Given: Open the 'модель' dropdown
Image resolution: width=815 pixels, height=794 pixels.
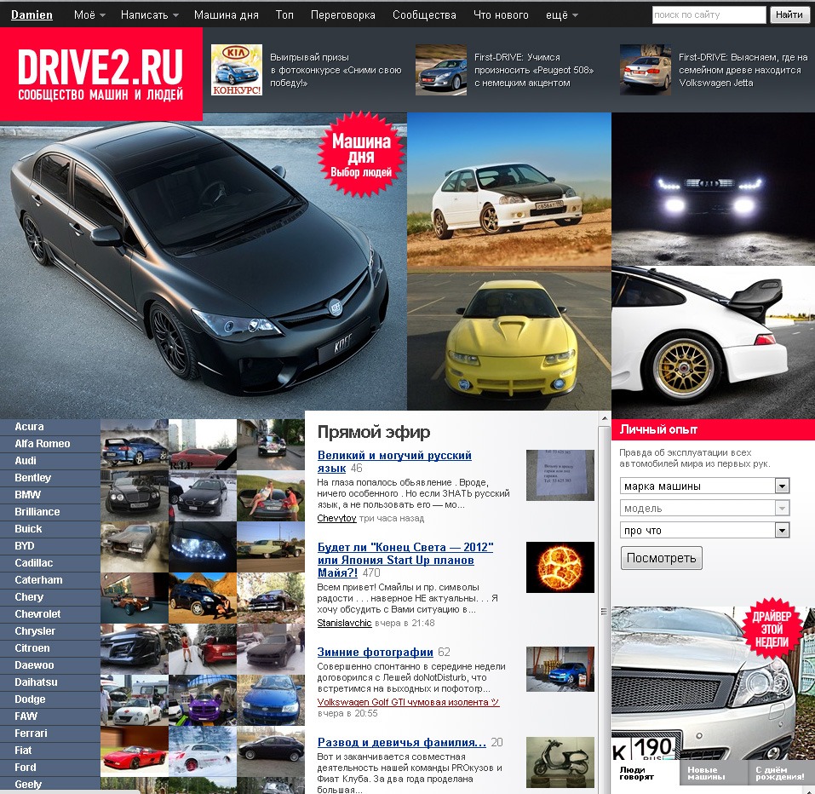Looking at the screenshot, I should tap(705, 508).
